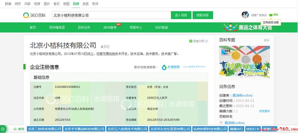This screenshot has height=133, width=298.
Task: Click the green plus 添加义项 icon
Action: [x=191, y=41]
